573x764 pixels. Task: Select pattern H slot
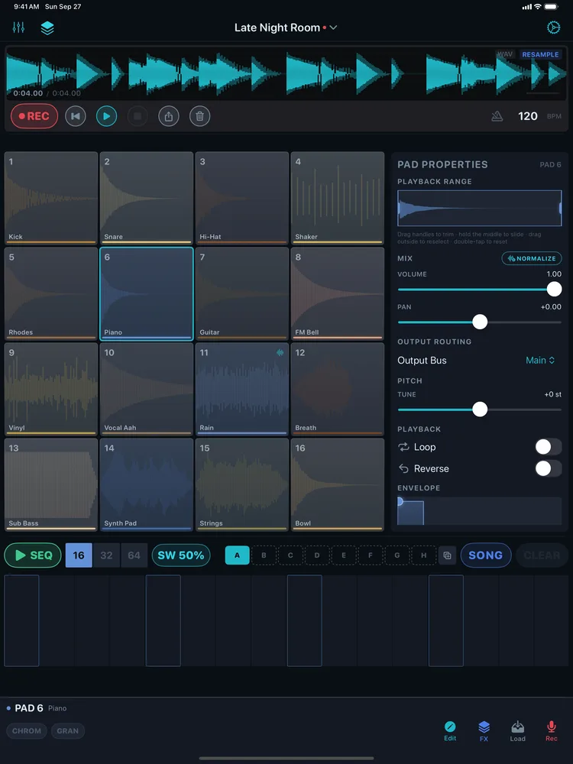coord(423,555)
